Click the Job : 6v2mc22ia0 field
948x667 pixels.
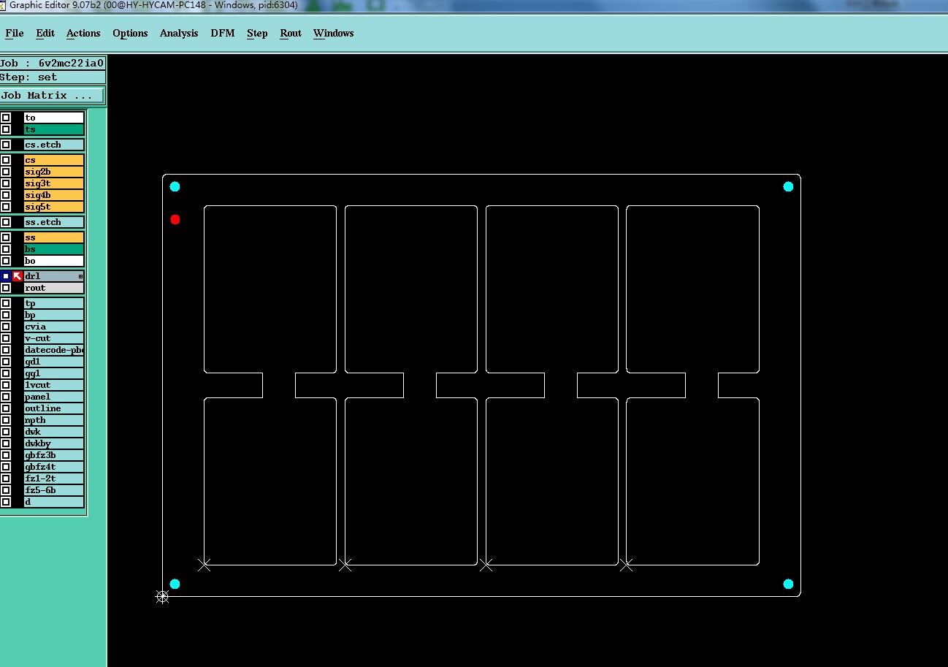tap(53, 64)
